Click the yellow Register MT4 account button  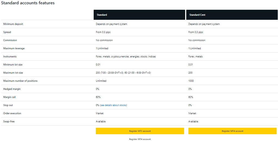click(x=232, y=131)
